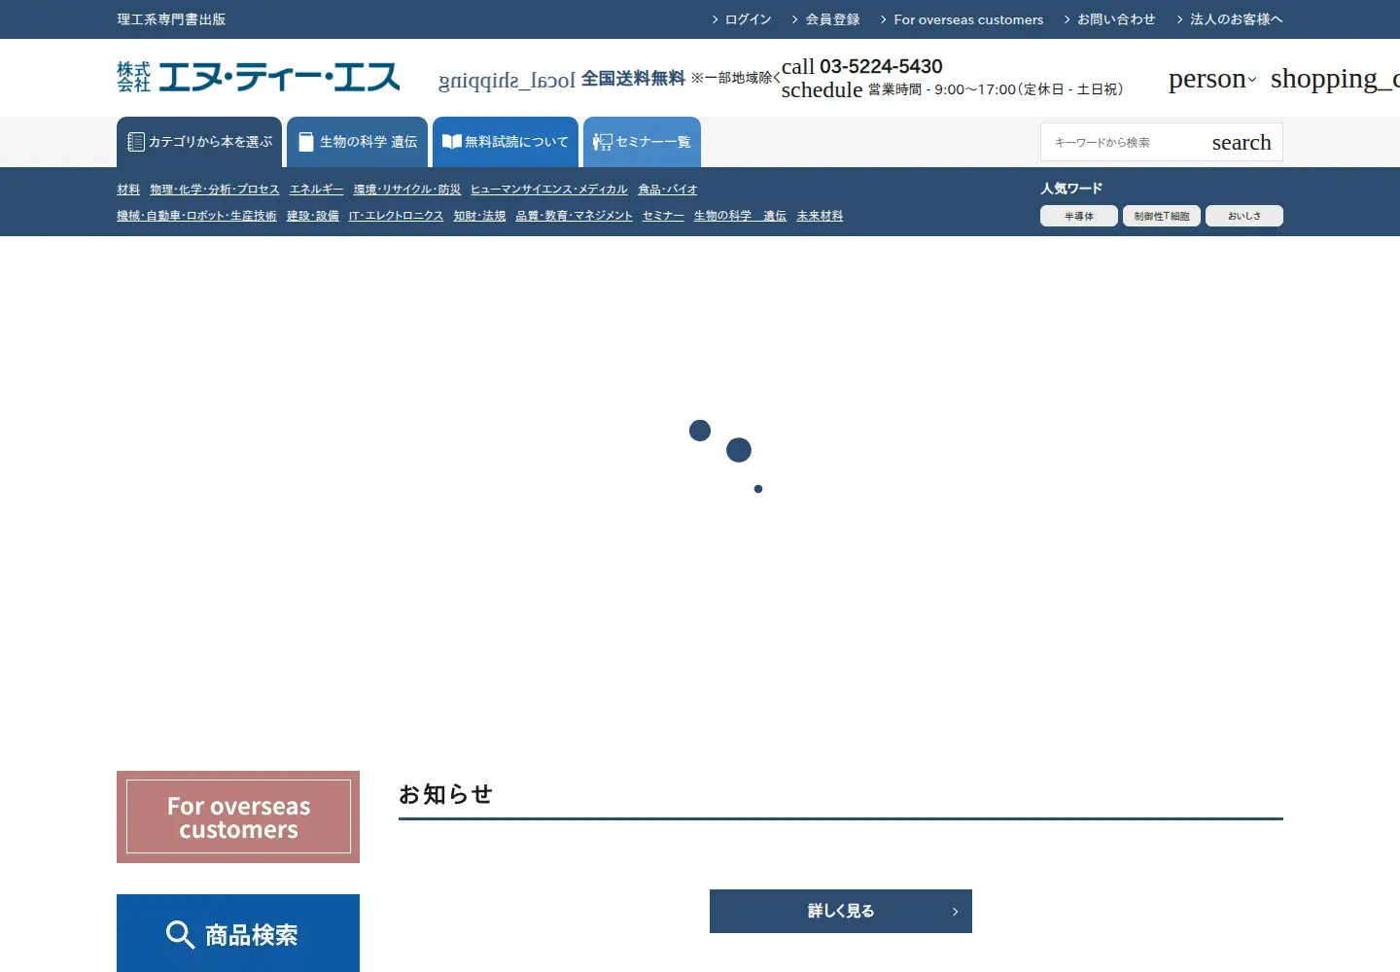Open the For overseas customers banner
Screen dimensions: 1400x972
238,816
